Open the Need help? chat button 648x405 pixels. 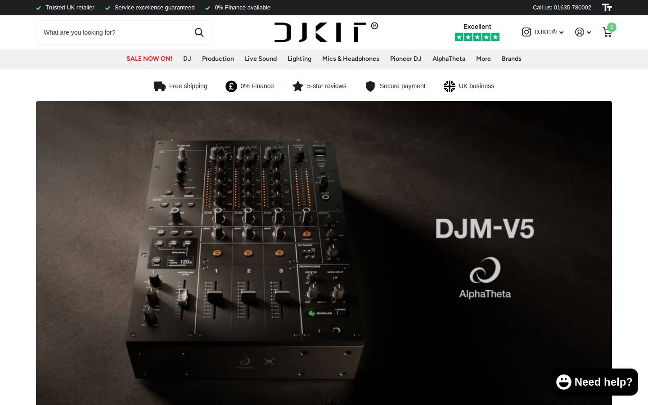tap(594, 382)
